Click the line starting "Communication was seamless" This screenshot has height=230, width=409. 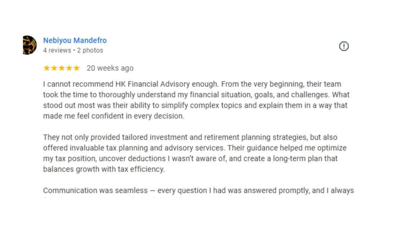coord(198,190)
